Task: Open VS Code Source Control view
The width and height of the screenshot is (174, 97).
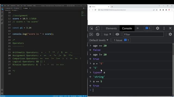Action: coord(2,16)
